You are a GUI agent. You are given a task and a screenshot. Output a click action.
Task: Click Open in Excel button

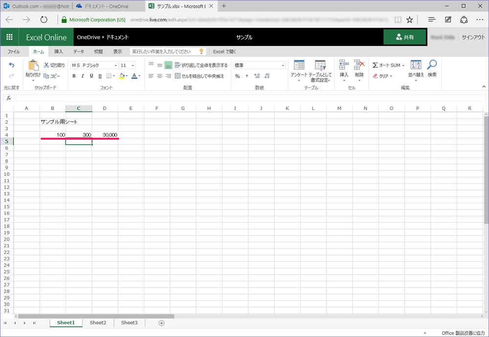pyautogui.click(x=224, y=51)
